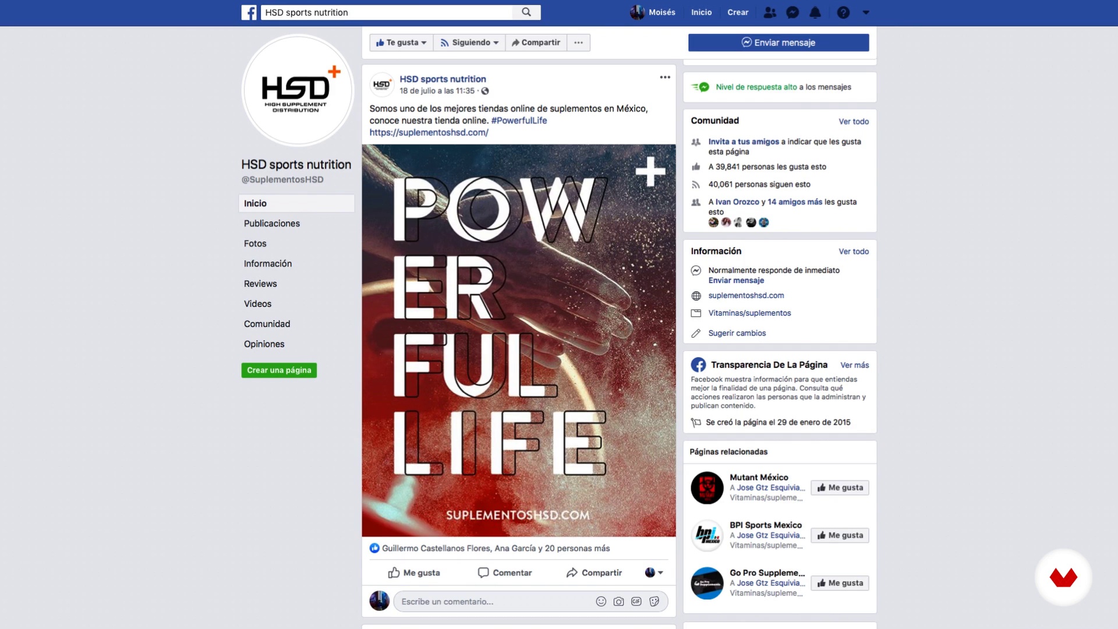
Task: Click Crear una página green button
Action: 279,370
